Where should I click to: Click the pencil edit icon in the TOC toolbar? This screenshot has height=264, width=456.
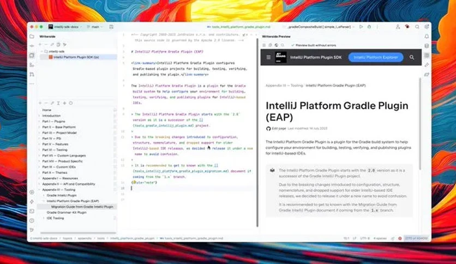pos(52,103)
